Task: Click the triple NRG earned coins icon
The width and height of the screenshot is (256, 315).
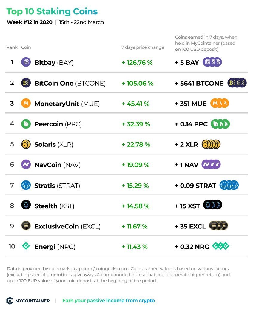Action: (x=220, y=246)
